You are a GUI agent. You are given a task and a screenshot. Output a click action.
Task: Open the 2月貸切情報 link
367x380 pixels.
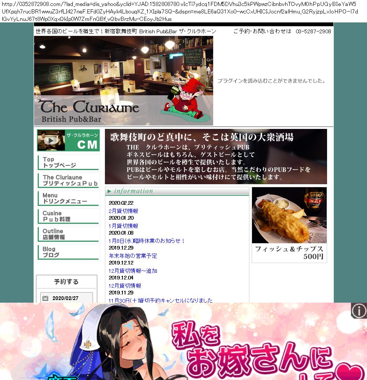click(x=123, y=211)
